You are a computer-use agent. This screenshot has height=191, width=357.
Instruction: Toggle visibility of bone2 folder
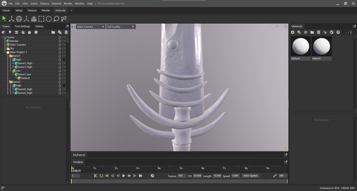point(64,82)
